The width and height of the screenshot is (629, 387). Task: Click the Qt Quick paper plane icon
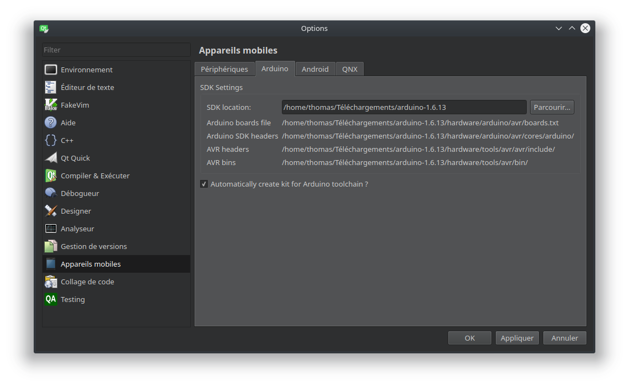pyautogui.click(x=50, y=158)
